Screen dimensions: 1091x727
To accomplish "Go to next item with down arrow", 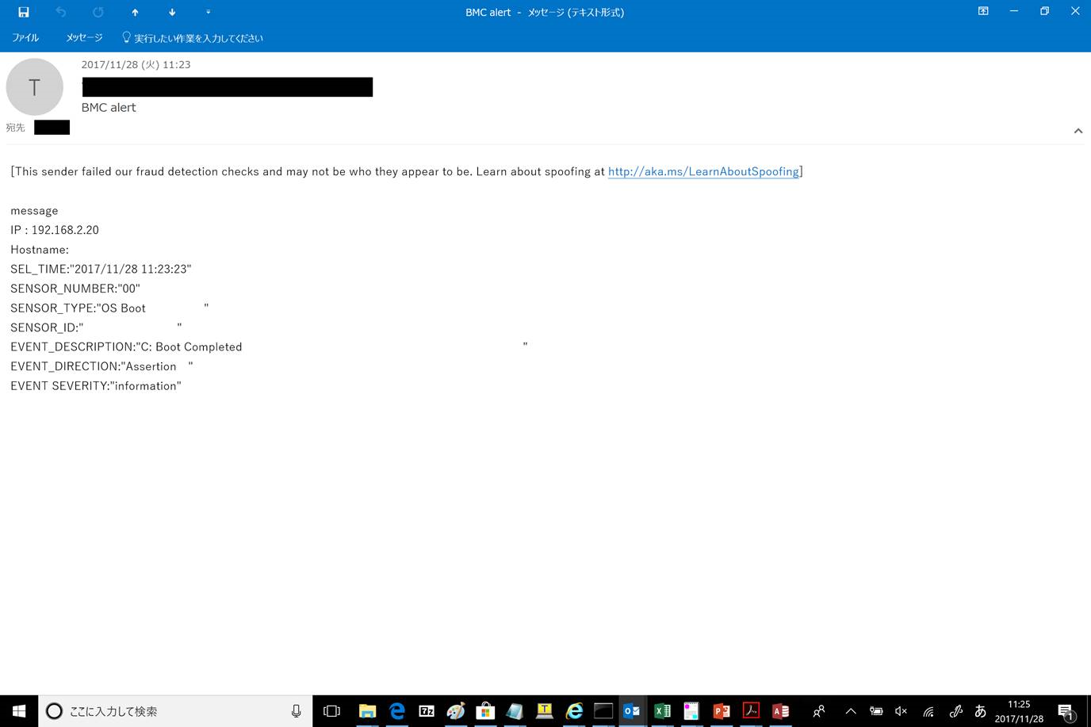I will [172, 12].
